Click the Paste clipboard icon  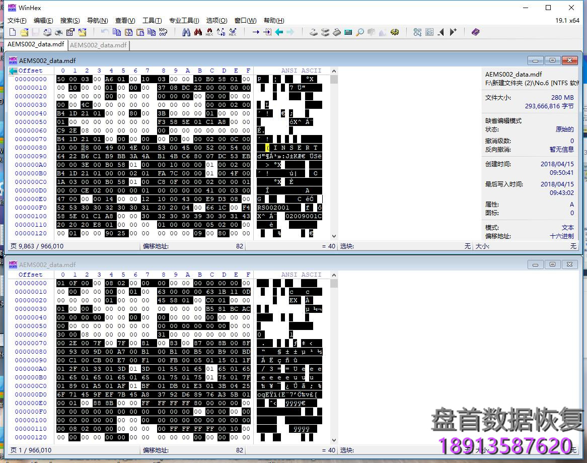140,32
